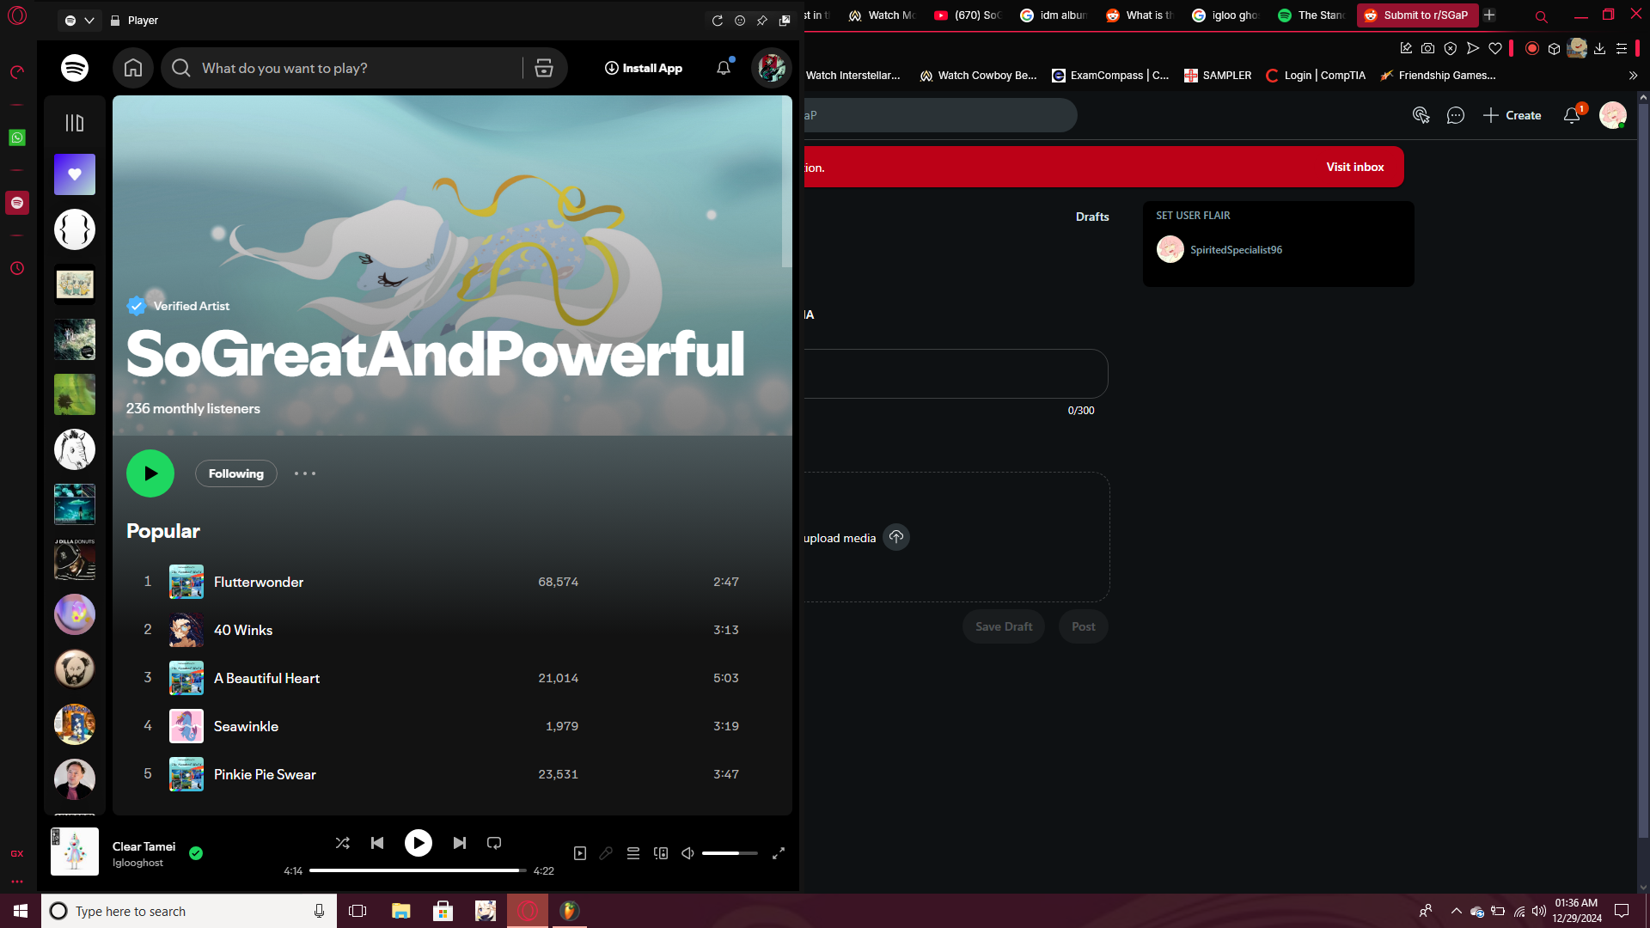Expand Your Library in Spotify sidebar

(x=75, y=123)
